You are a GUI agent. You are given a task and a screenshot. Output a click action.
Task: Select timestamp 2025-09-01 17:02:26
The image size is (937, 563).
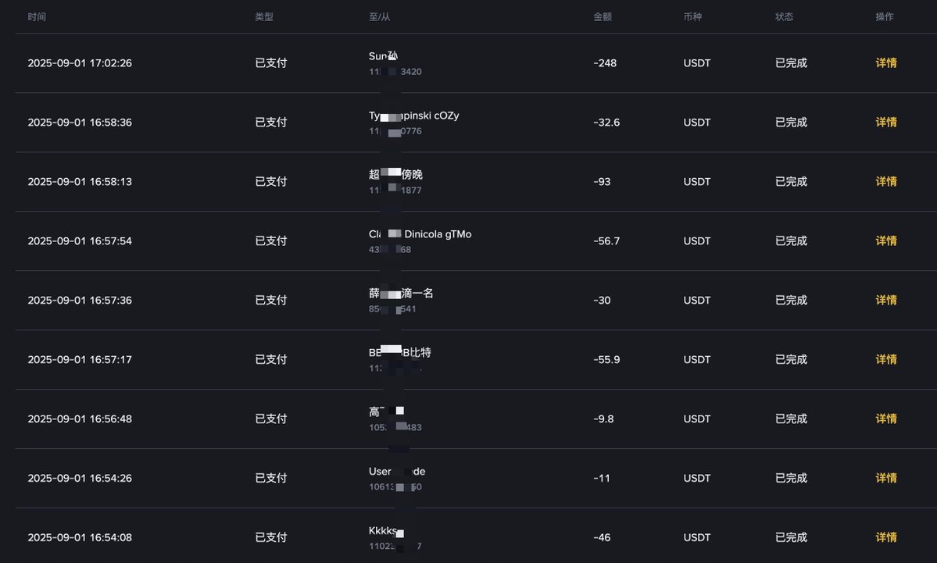[80, 62]
